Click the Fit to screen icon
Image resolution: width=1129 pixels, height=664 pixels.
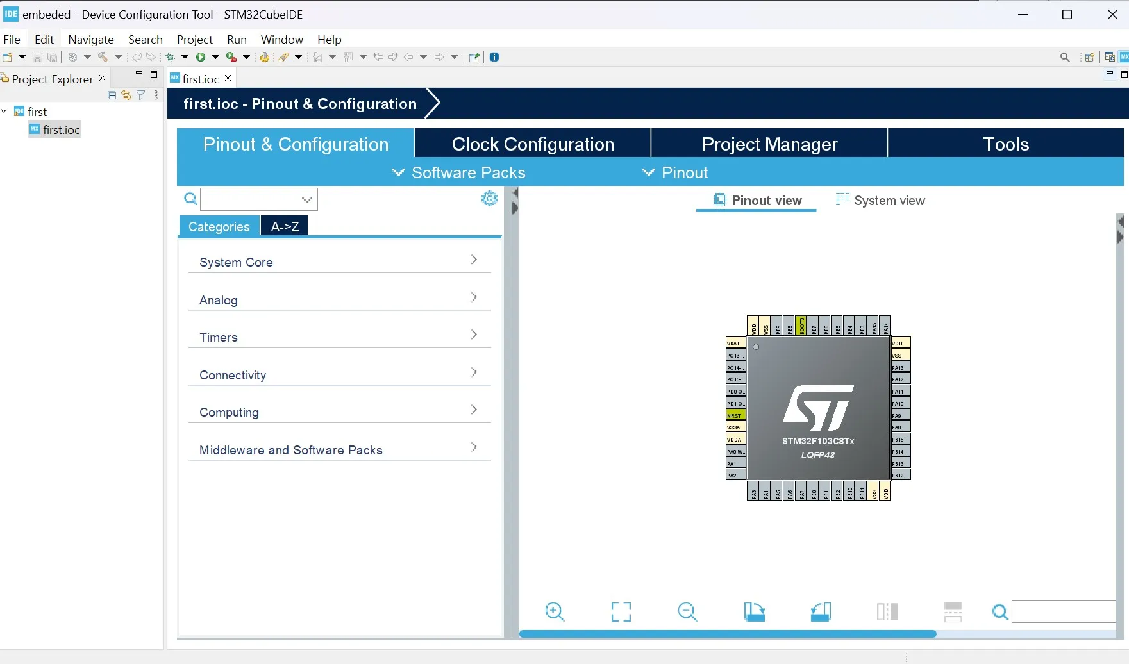(621, 611)
